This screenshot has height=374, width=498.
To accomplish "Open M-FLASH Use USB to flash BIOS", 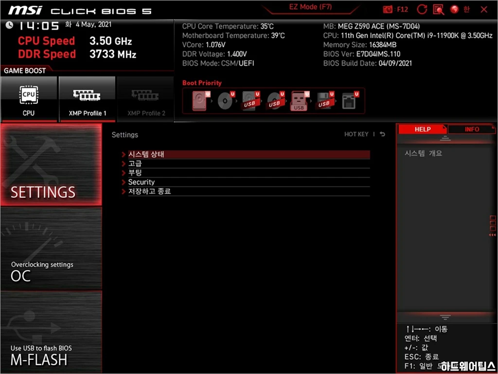I will (51, 332).
